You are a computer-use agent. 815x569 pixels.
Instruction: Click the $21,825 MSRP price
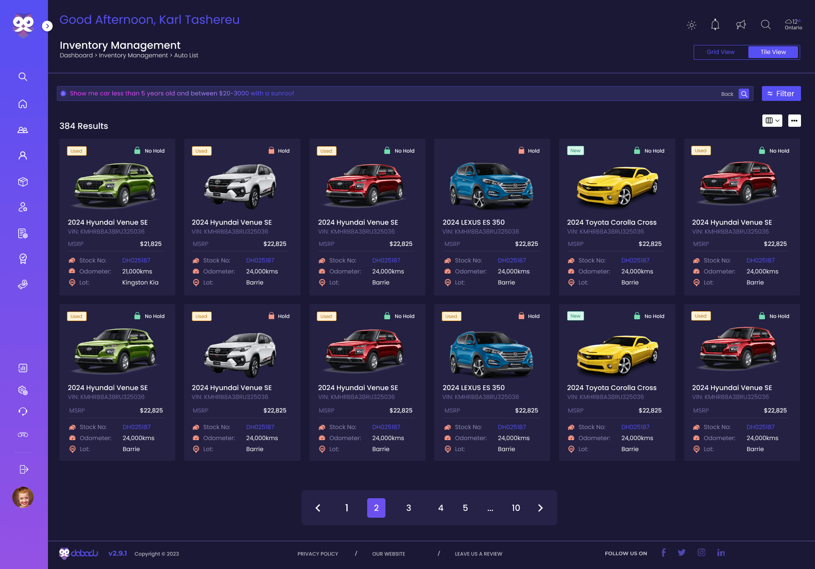pos(151,244)
